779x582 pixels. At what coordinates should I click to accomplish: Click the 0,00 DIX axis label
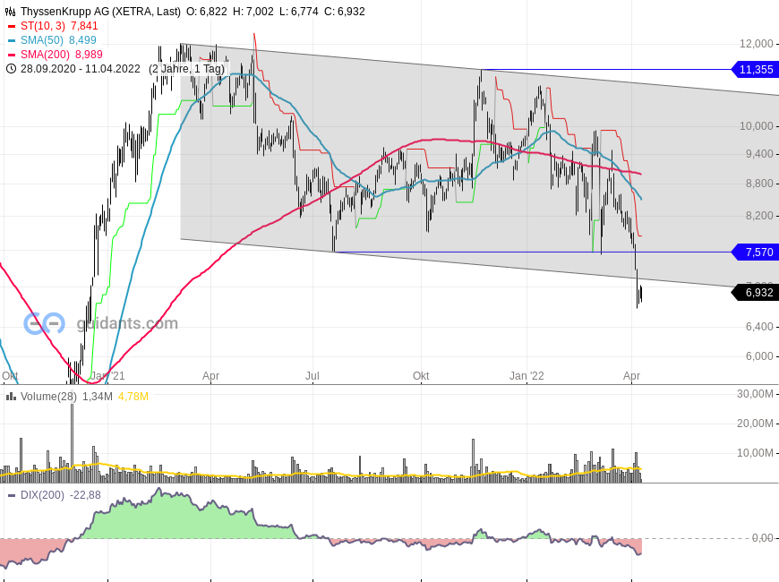pos(763,538)
